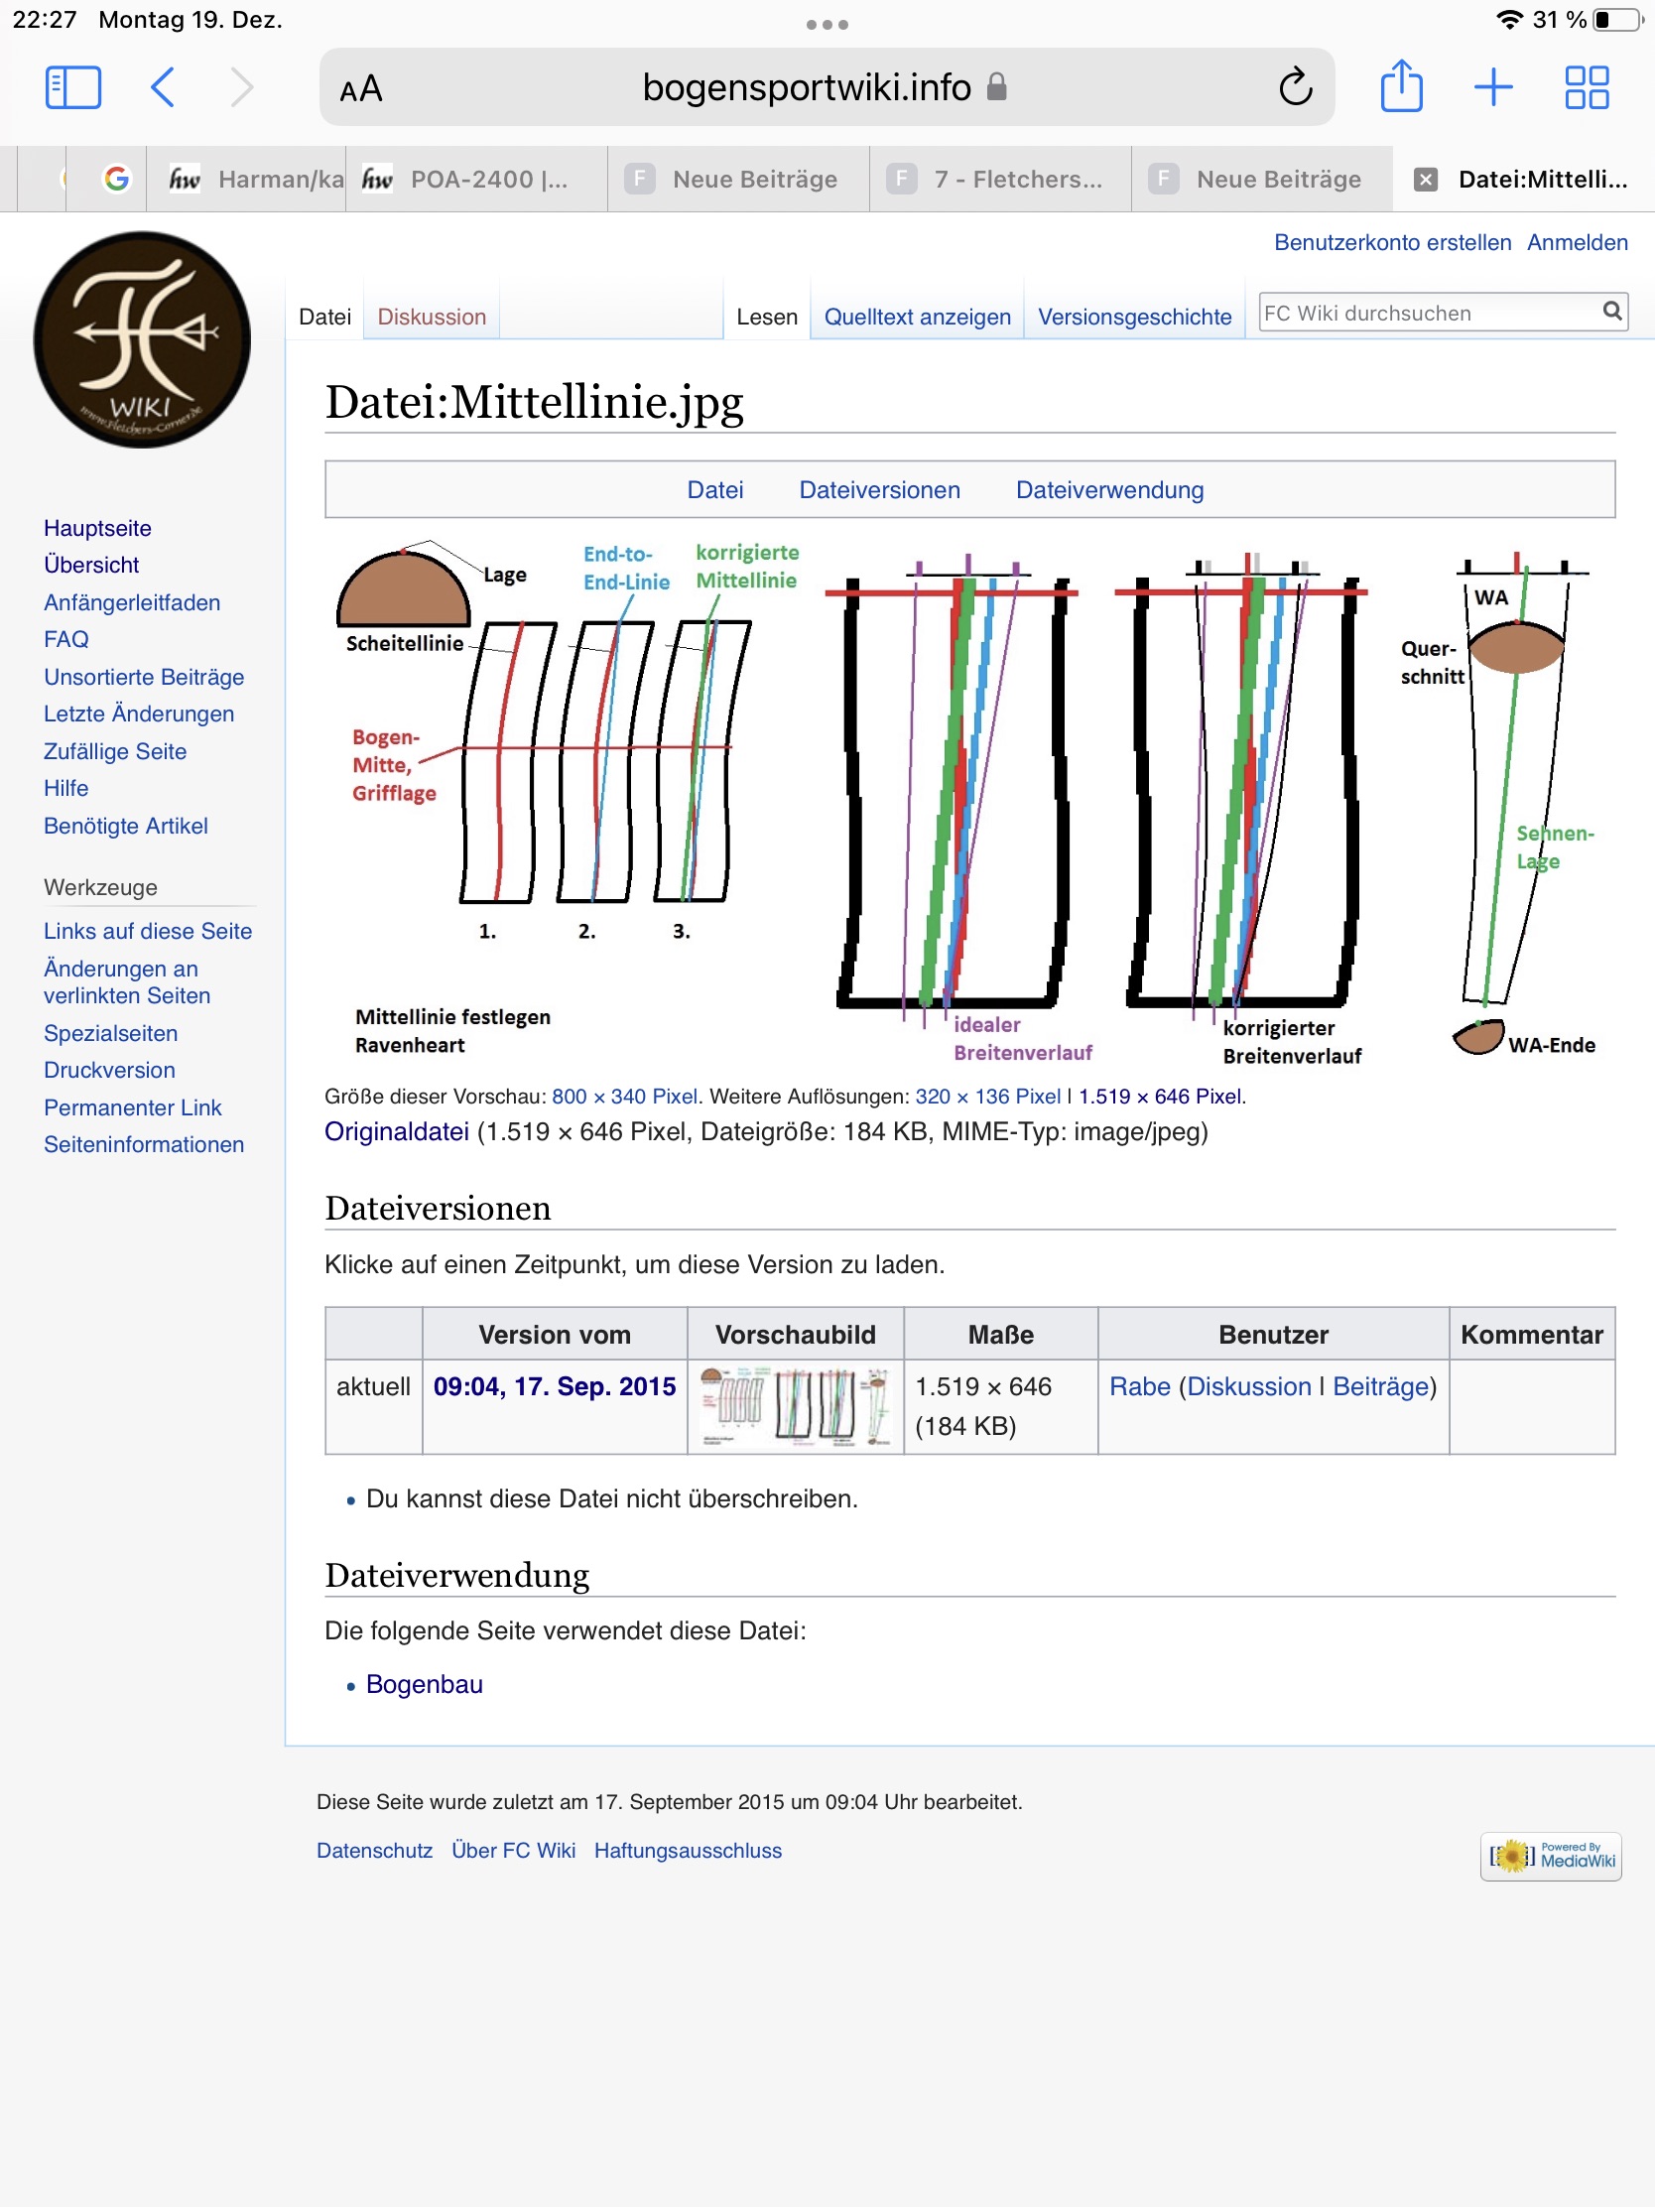Viewport: 1655px width, 2207px height.
Task: Open Änderungen an verlinkten Seiten
Action: [x=127, y=981]
